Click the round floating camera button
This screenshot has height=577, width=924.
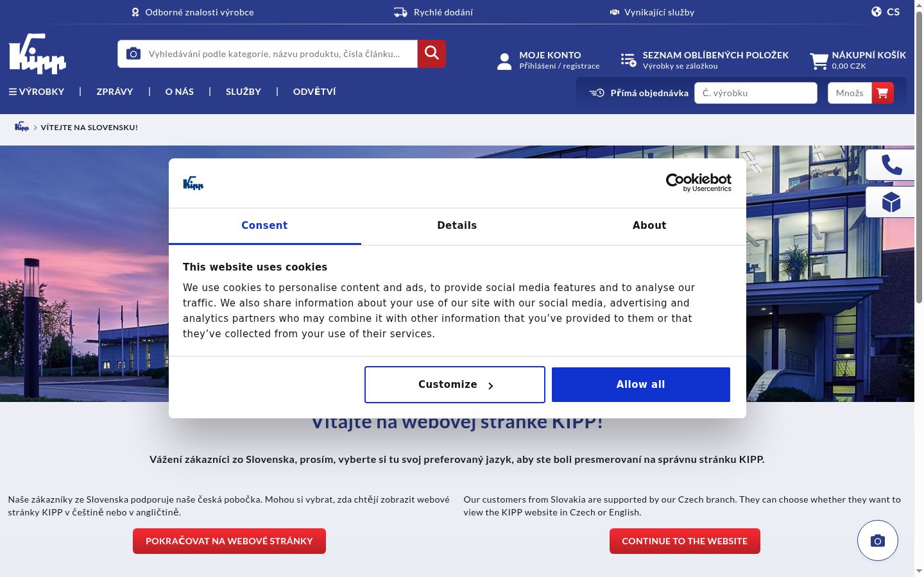[878, 540]
